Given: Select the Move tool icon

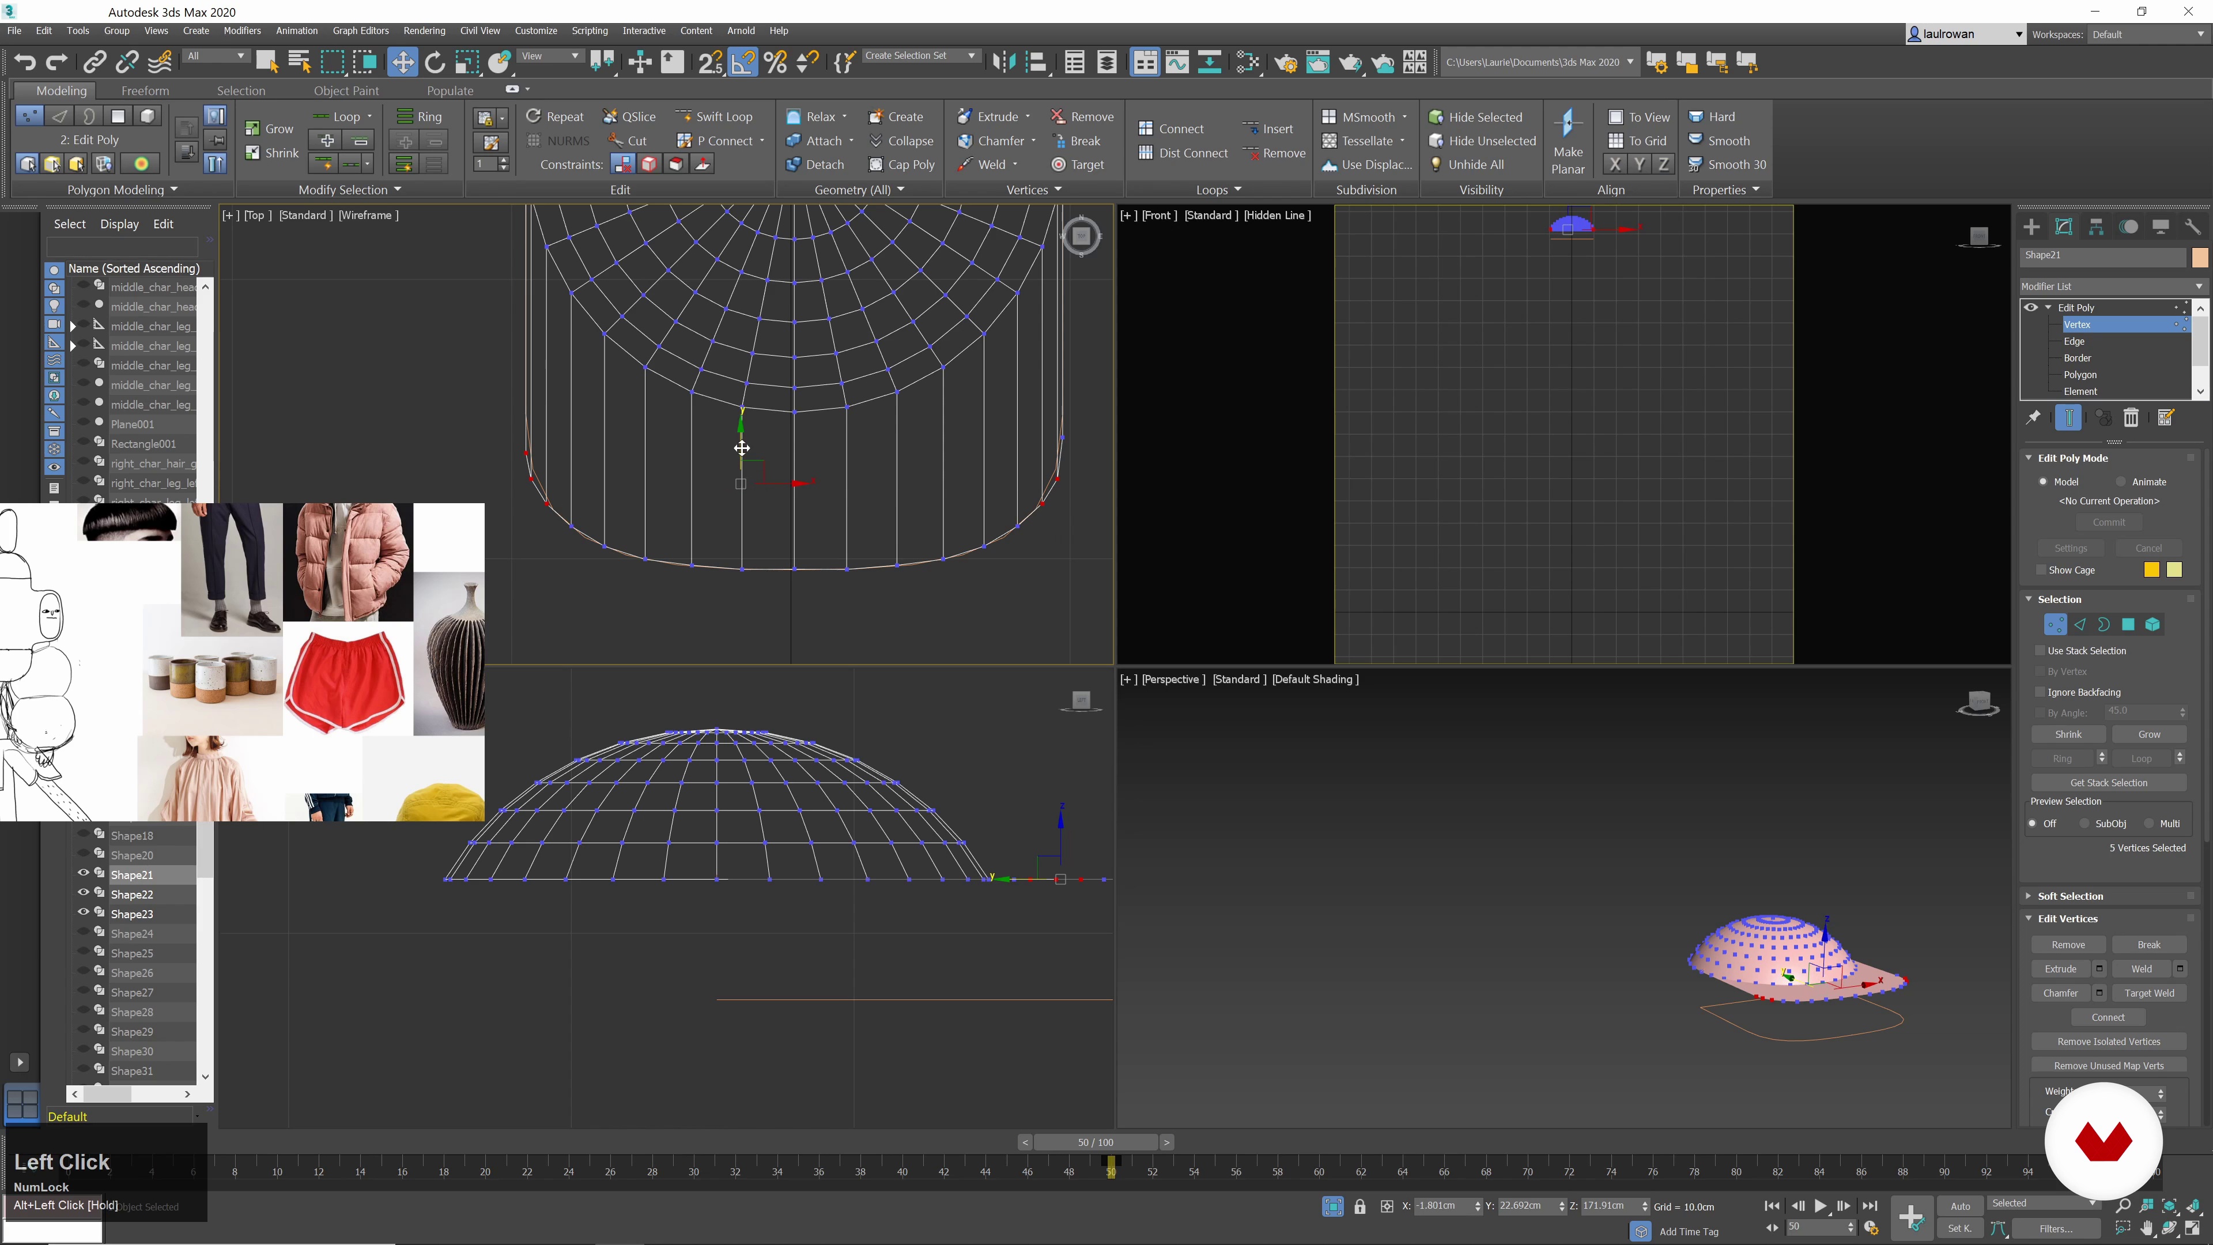Looking at the screenshot, I should click(x=401, y=62).
